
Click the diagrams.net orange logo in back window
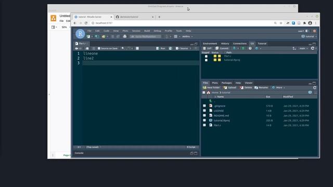coord(53,18)
